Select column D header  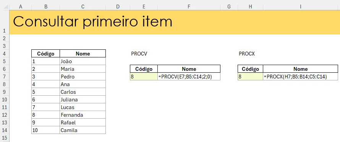tap(118, 7)
